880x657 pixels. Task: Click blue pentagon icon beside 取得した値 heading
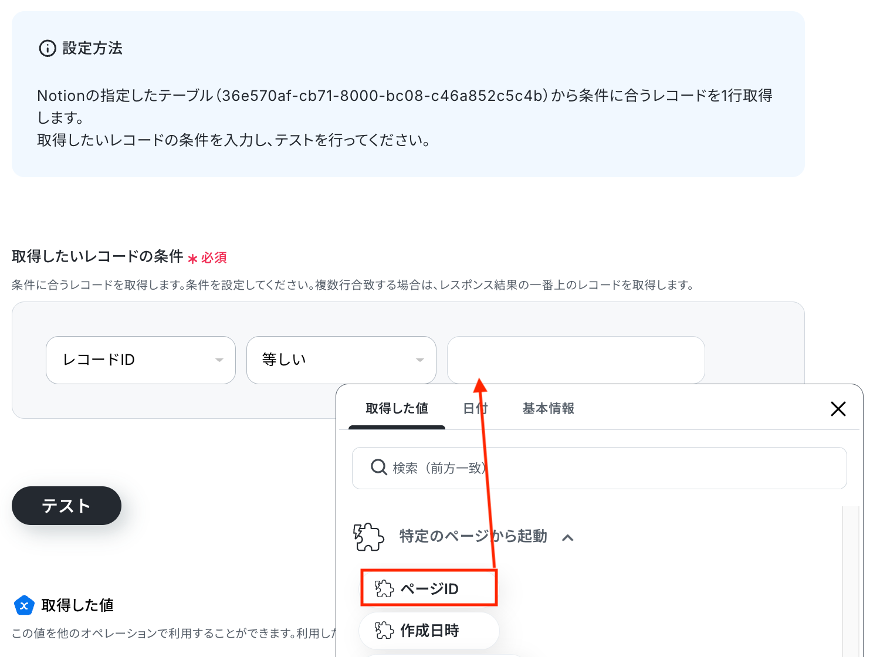[x=24, y=605]
